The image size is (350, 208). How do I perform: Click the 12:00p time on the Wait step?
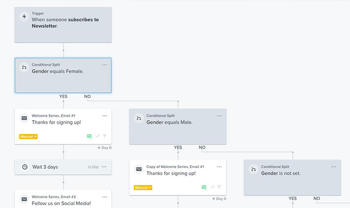tap(93, 167)
